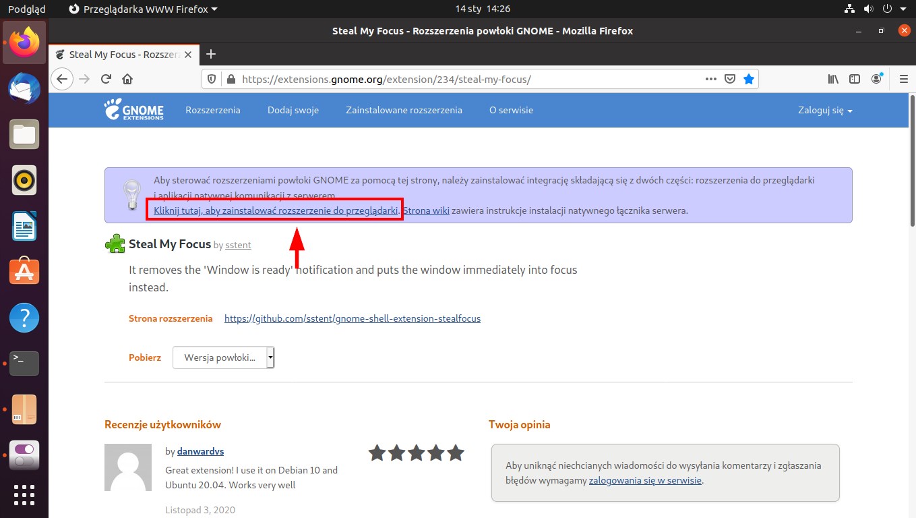Viewport: 916px width, 518px height.
Task: Open the Library bookmarks icon
Action: pos(833,79)
